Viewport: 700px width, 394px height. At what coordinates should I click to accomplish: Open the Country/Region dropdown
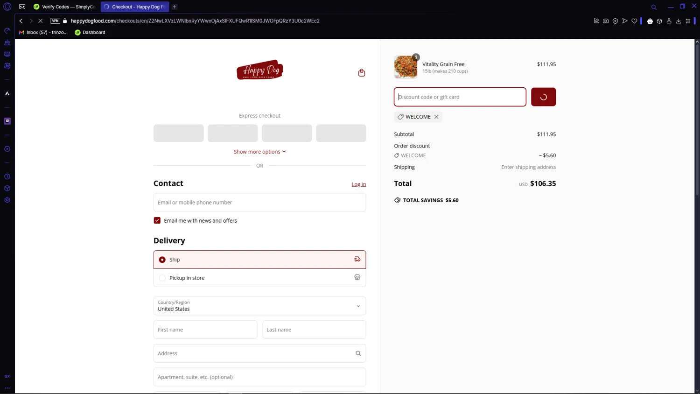point(259,306)
